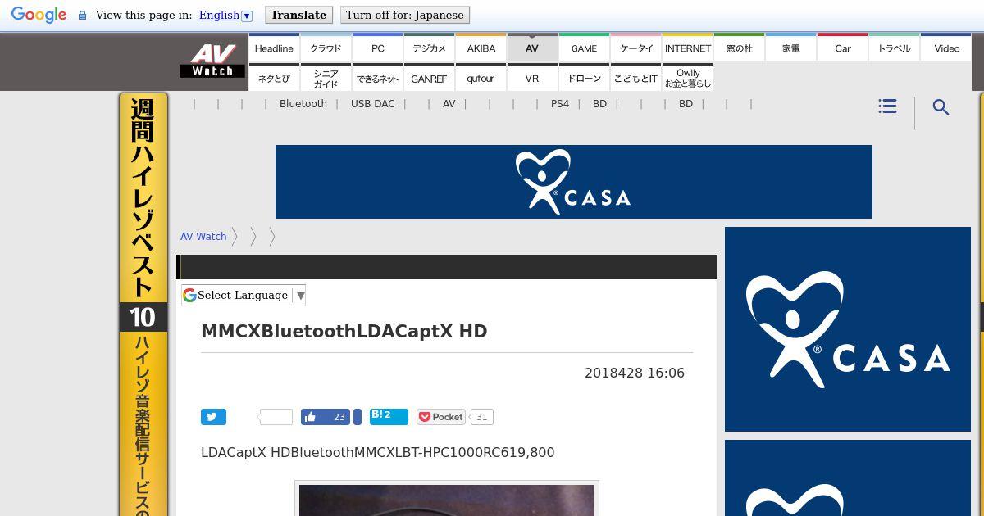
Task: Click the Hatena bookmark button showing 2
Action: 389,416
